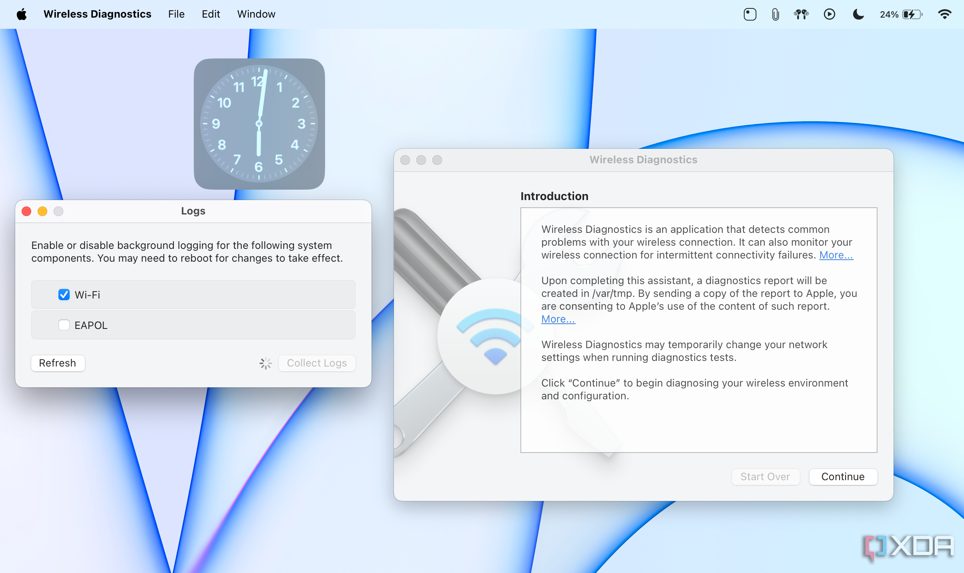Click the text about temporarily changing network settings
This screenshot has width=964, height=573.
[684, 351]
